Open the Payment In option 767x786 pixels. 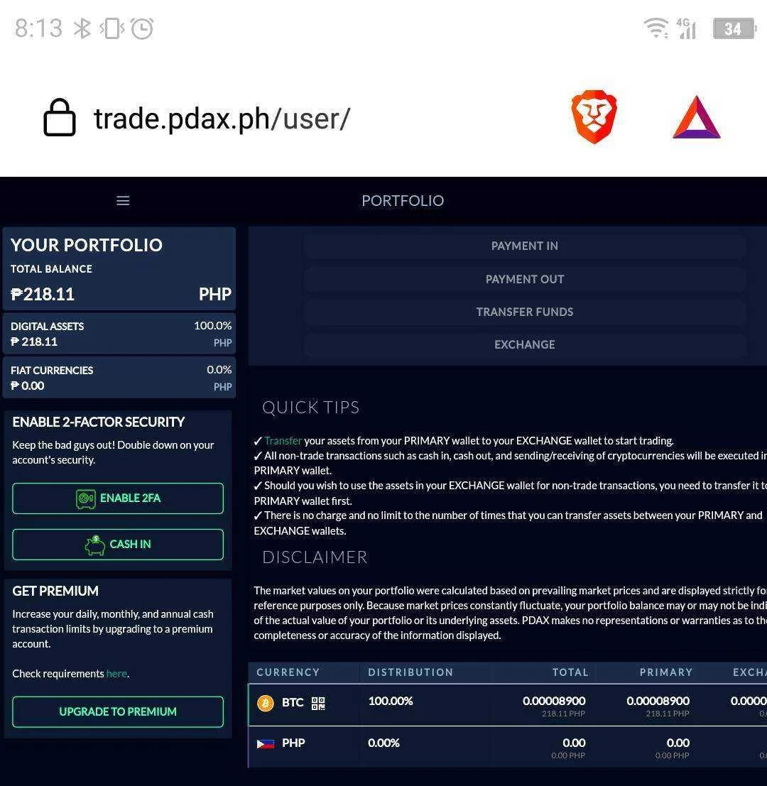pos(524,246)
